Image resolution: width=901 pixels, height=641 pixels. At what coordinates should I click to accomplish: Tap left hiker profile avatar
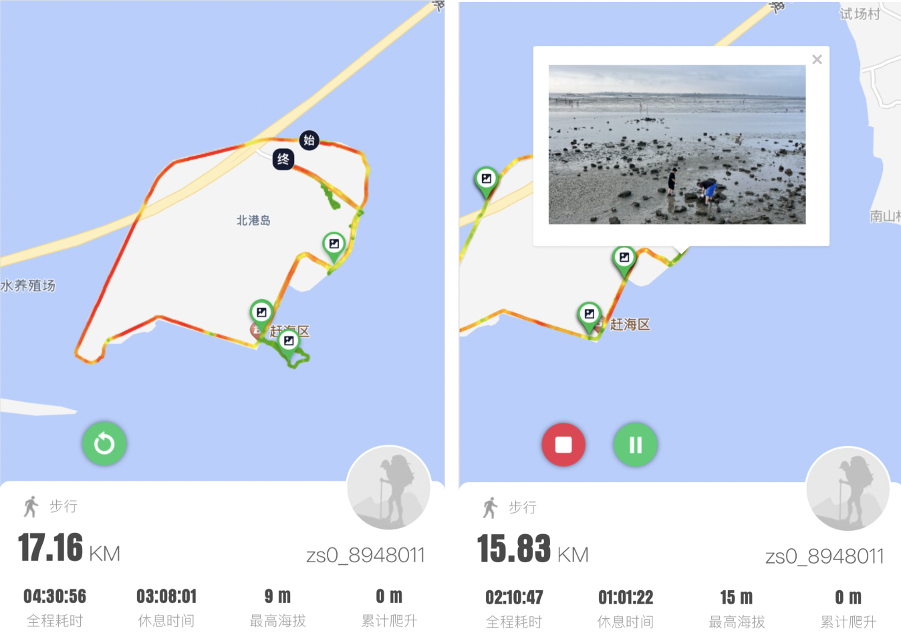pos(389,488)
